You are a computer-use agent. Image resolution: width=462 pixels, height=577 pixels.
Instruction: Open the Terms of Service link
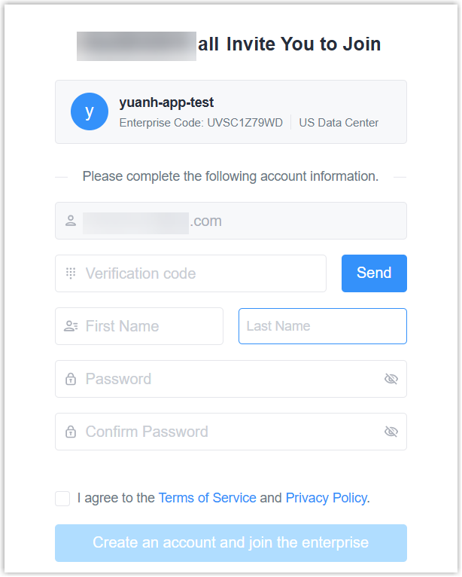coord(207,498)
